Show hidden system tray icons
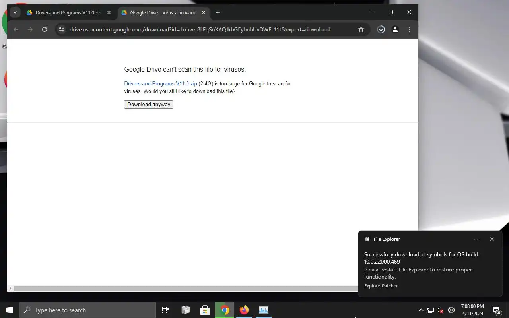509x318 pixels. pyautogui.click(x=421, y=310)
